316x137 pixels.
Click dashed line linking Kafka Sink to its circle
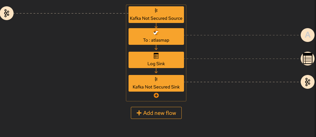242,82
